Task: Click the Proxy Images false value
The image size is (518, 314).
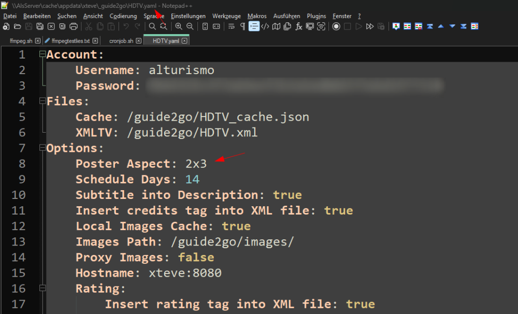Action: [x=196, y=258]
